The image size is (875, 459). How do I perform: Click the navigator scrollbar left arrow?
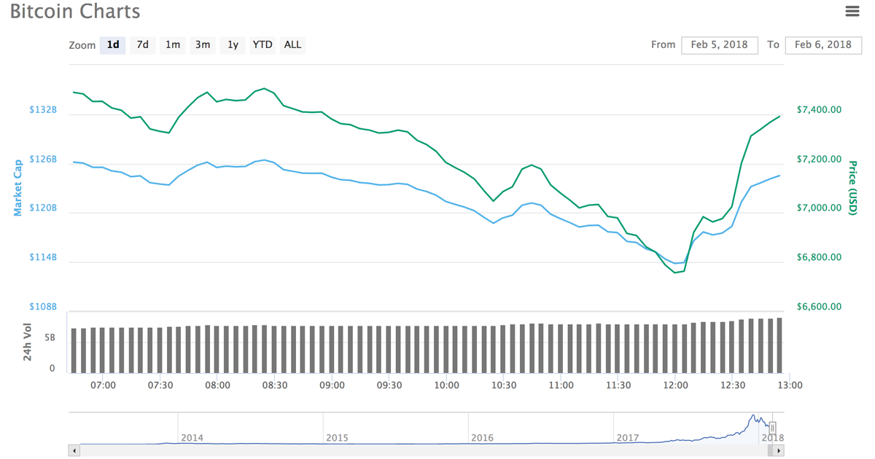tap(74, 451)
